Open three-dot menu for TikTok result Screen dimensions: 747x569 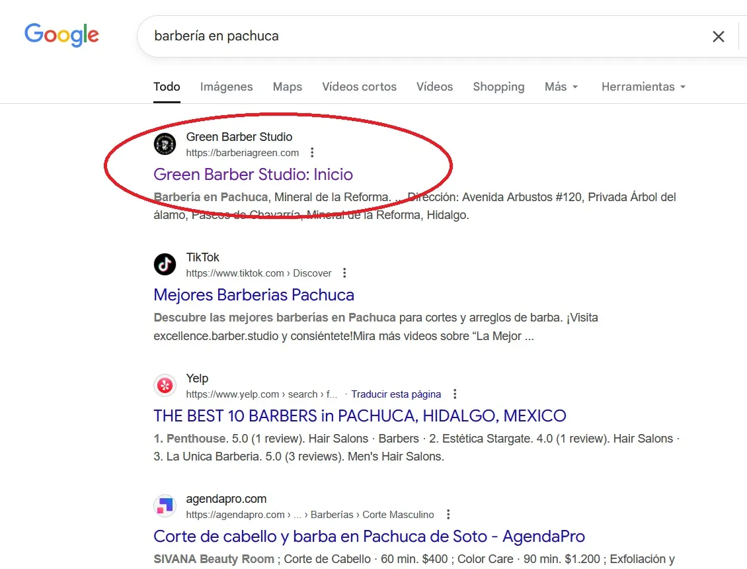pyautogui.click(x=344, y=273)
